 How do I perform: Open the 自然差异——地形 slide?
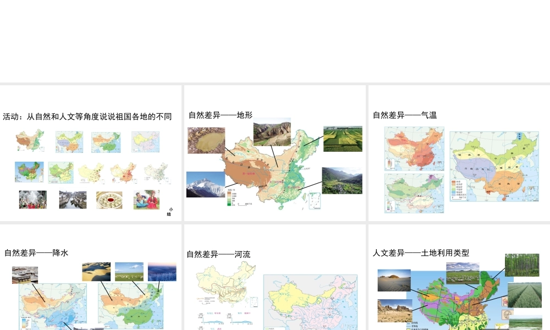point(274,153)
